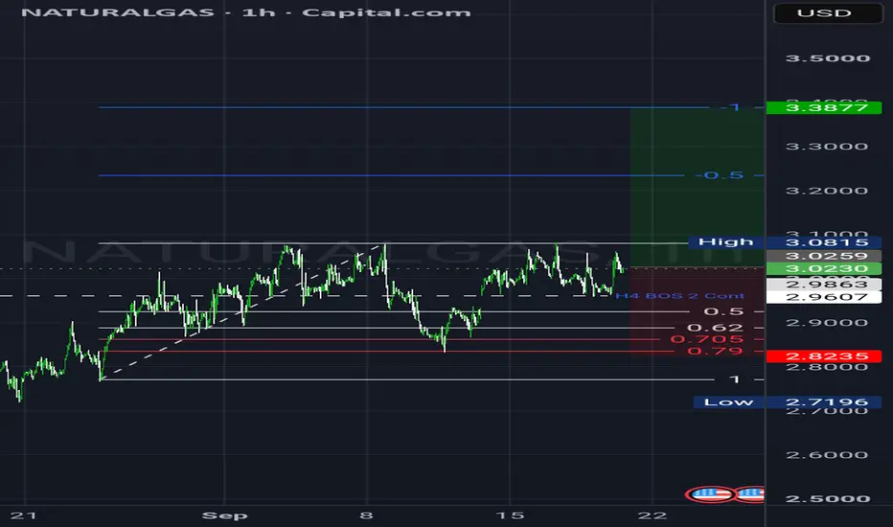
Task: Click the 0.79 red Fibonacci level label
Action: (715, 351)
